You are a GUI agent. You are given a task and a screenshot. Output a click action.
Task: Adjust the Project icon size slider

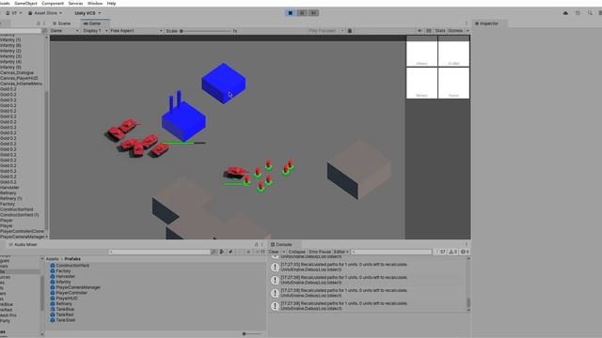pos(252,334)
